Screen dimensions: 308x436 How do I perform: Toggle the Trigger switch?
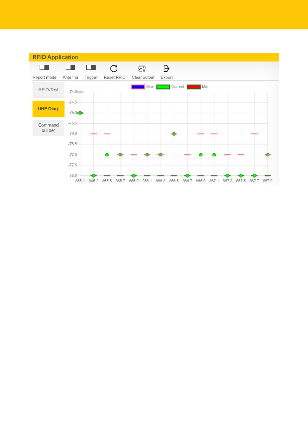(91, 67)
